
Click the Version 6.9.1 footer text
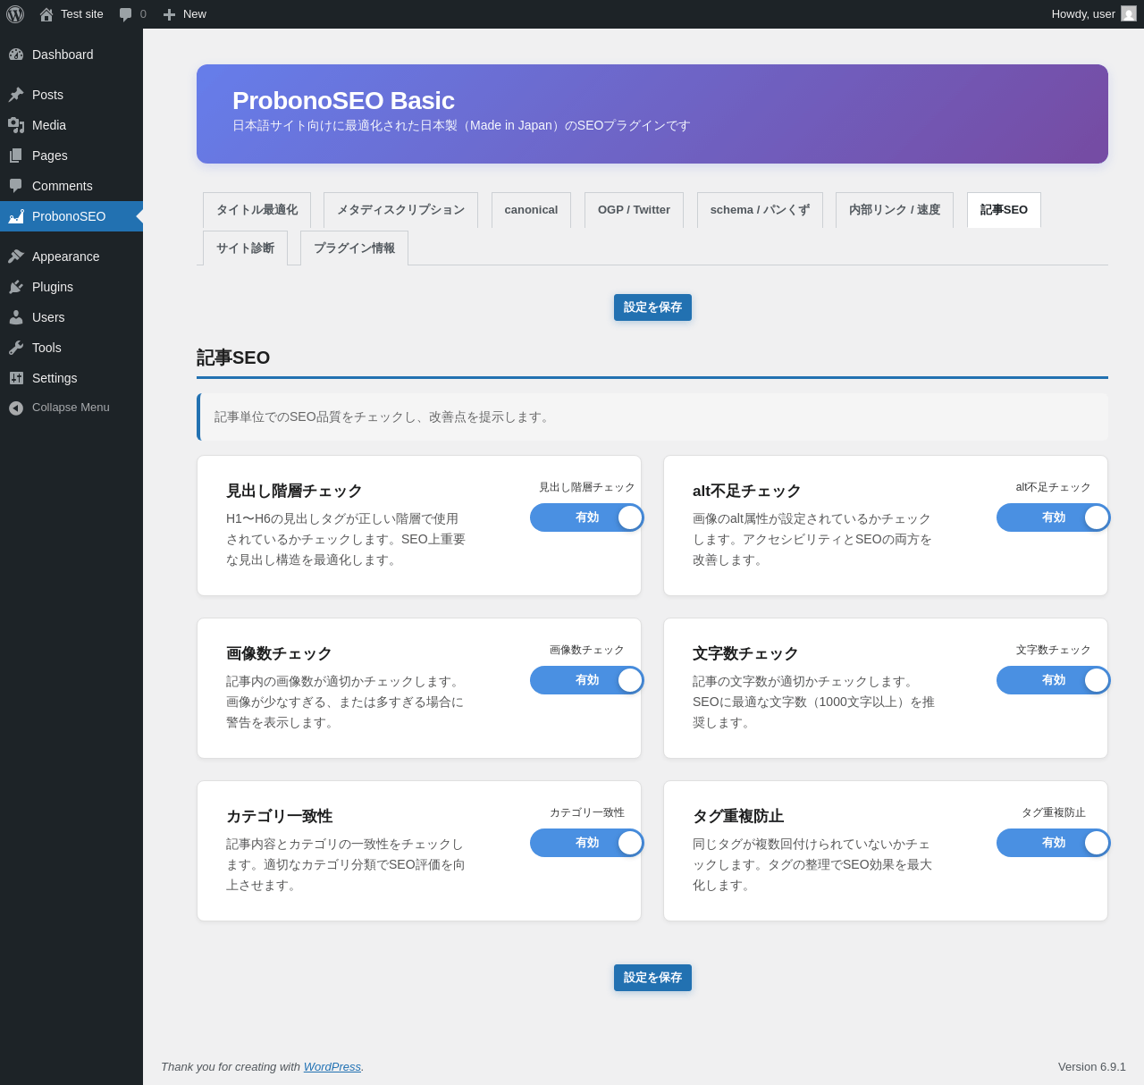(x=1092, y=1066)
